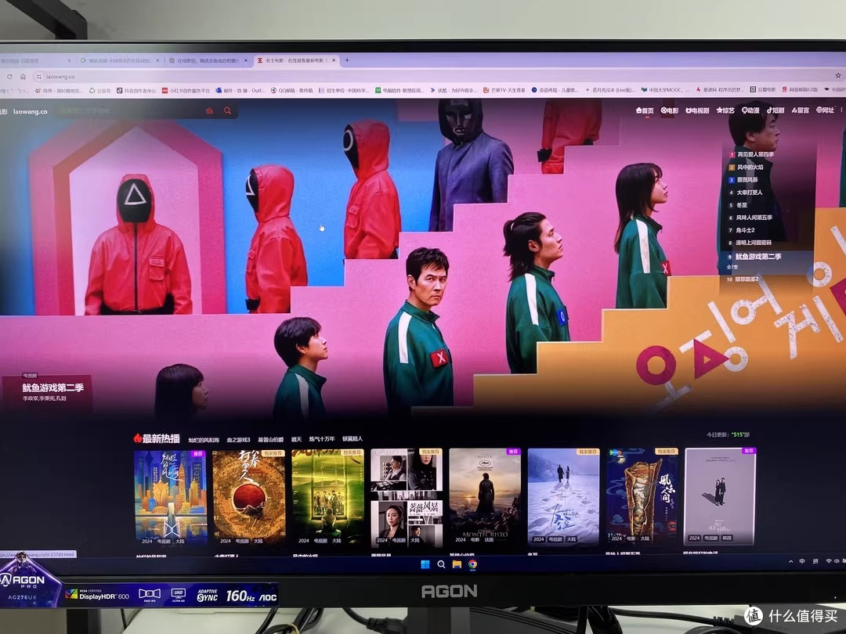The height and width of the screenshot is (634, 846).
Task: Click the browser reload button
Action: coord(9,77)
